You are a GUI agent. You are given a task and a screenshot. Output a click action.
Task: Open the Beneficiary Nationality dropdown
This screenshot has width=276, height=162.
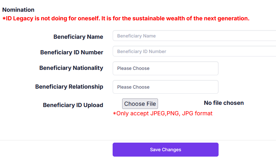pyautogui.click(x=165, y=68)
